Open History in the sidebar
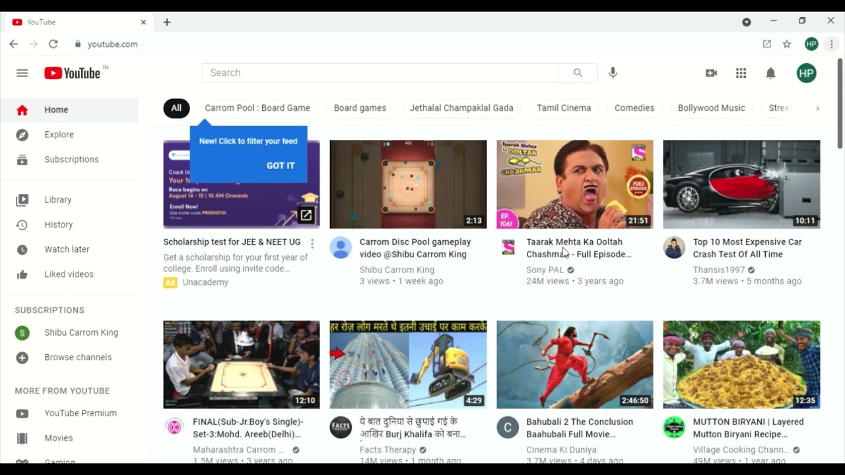This screenshot has width=845, height=475. pyautogui.click(x=69, y=225)
